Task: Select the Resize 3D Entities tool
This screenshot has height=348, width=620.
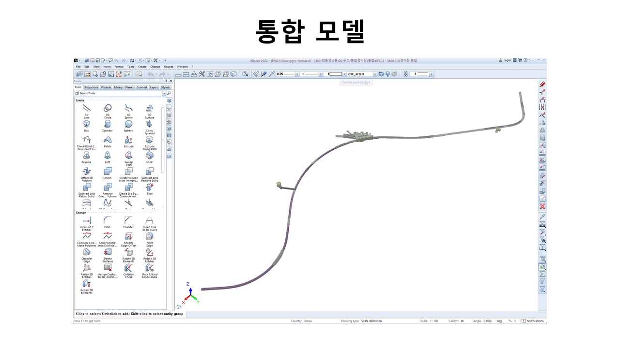Action: [87, 271]
